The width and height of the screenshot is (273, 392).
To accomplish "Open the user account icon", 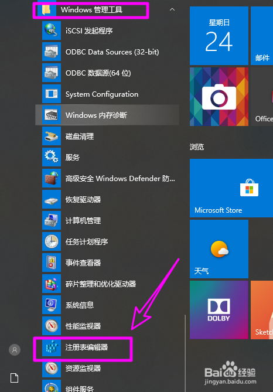I will point(15,350).
